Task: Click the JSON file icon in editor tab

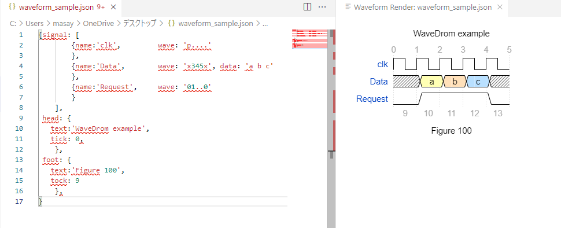Action: (x=12, y=7)
